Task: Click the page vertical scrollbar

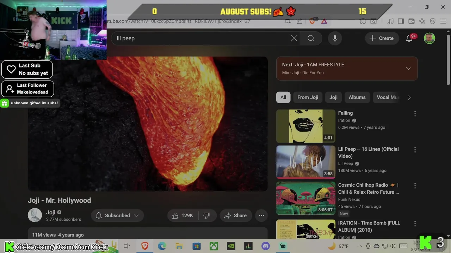Action: (x=448, y=60)
